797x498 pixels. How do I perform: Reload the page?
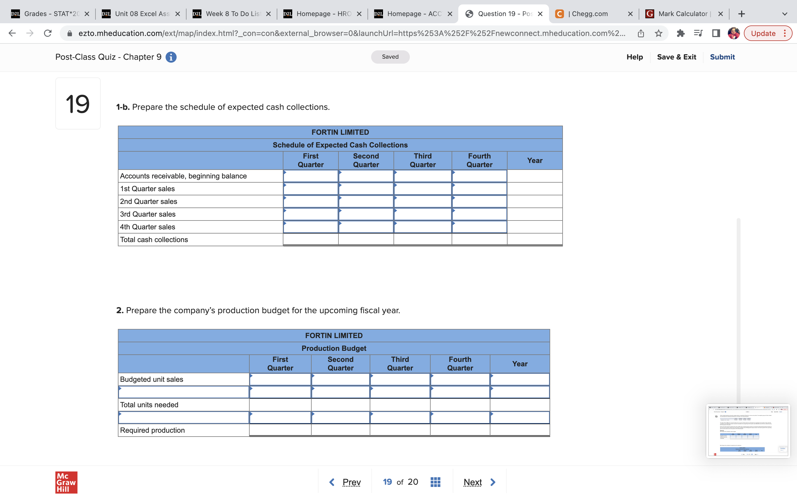(48, 33)
